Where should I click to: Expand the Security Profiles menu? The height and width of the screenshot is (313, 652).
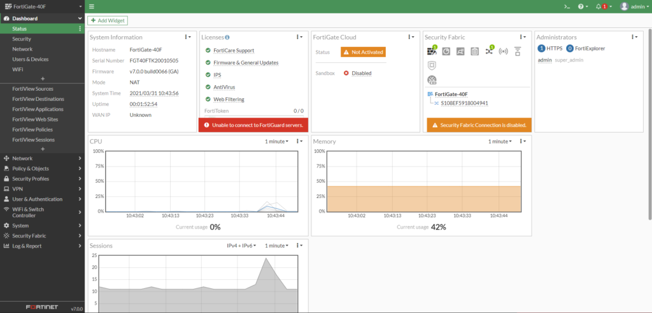43,178
